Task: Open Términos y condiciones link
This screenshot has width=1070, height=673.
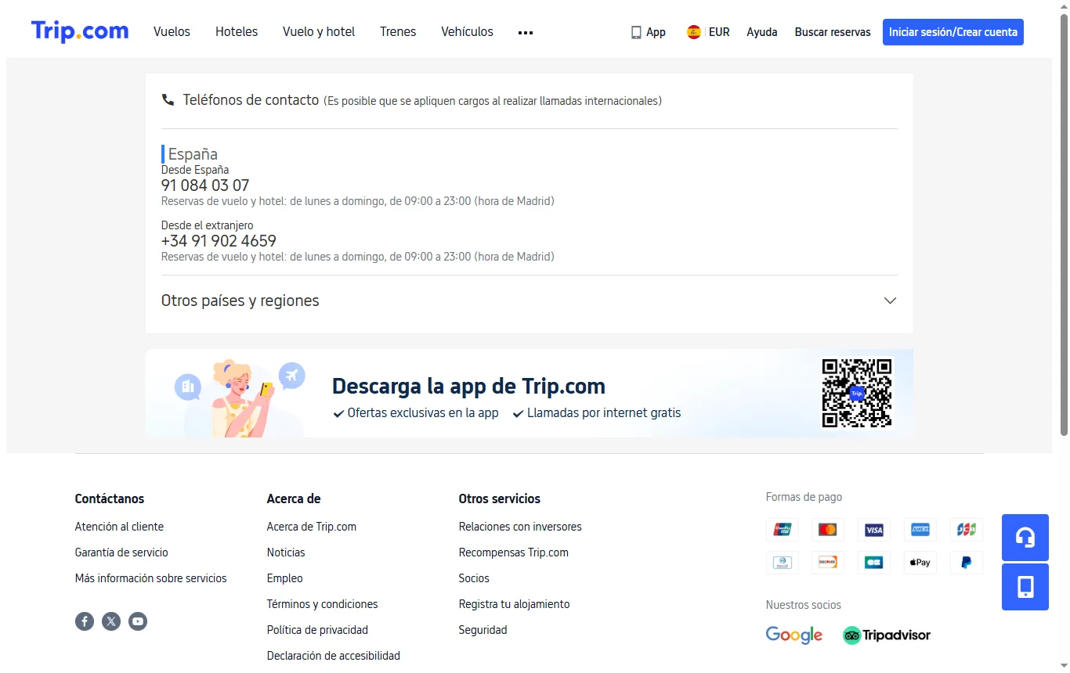Action: 322,604
